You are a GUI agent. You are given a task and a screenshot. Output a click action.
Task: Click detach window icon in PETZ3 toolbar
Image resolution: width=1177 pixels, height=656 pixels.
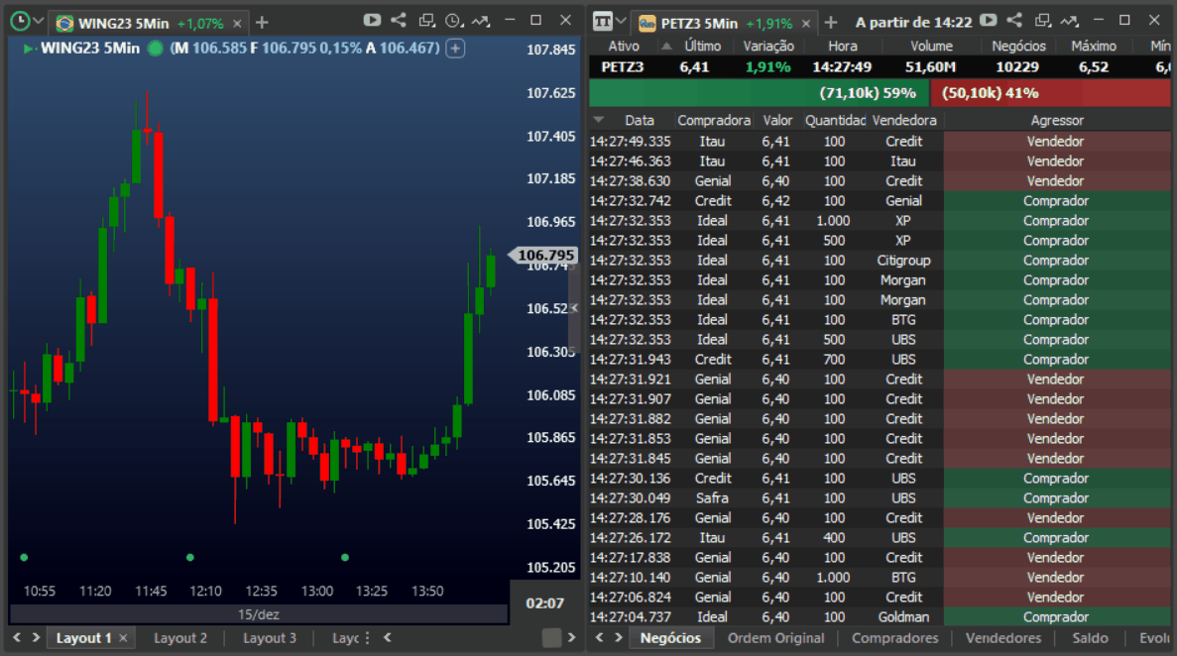(x=1042, y=20)
